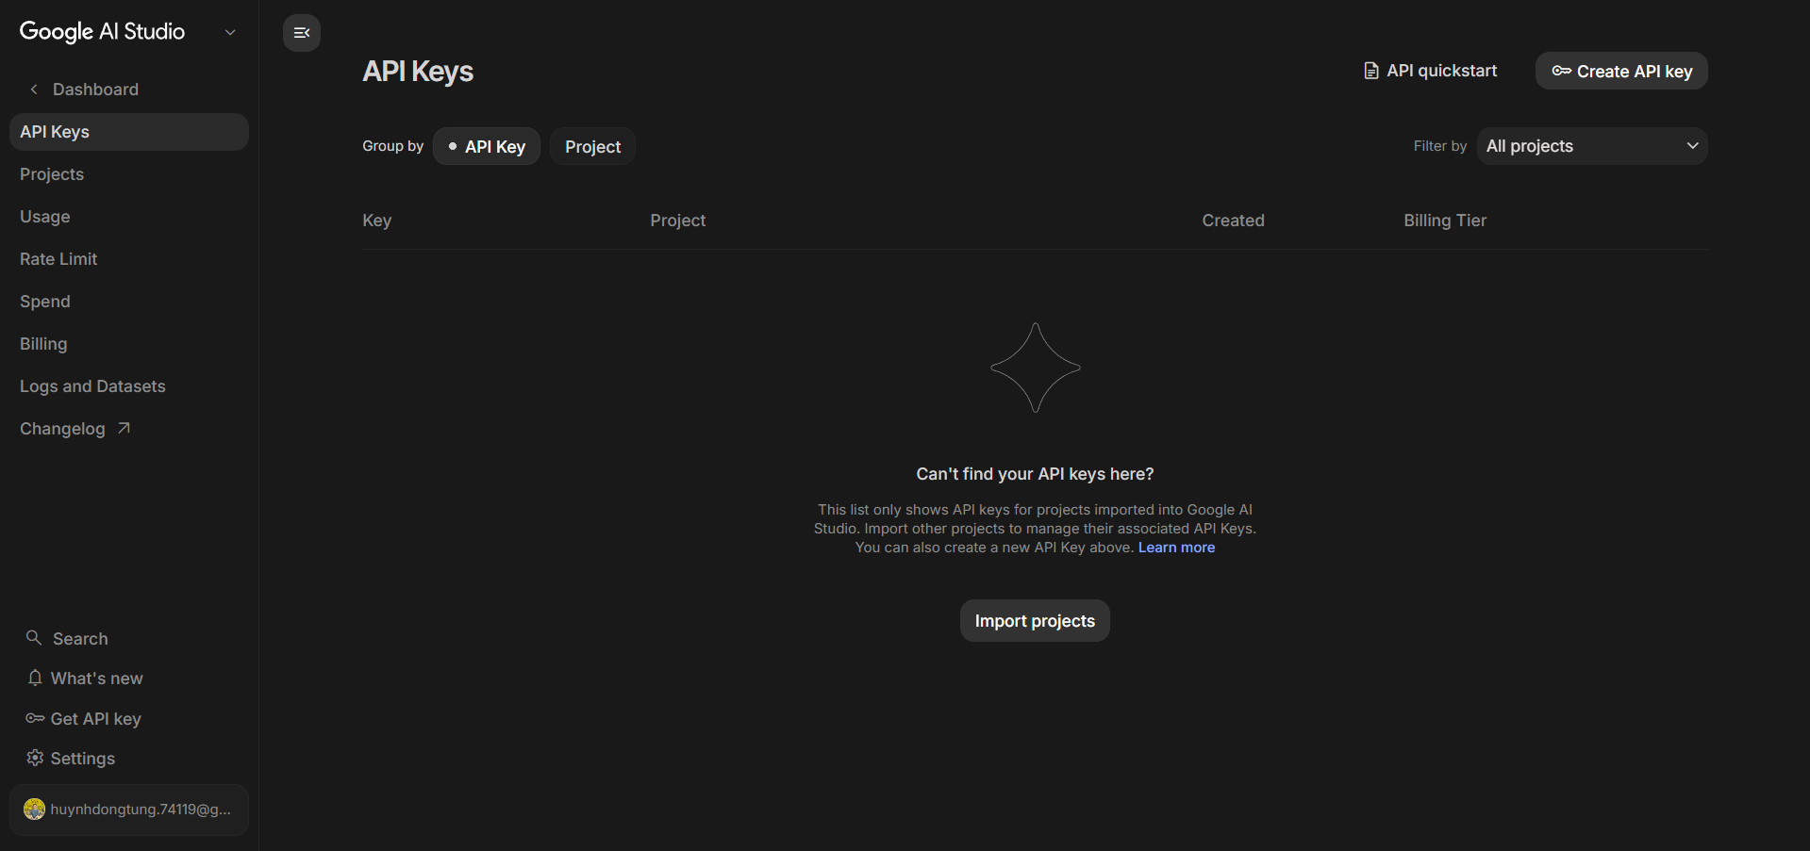Open the API quickstart link
Screen dimensions: 1810x851
click(x=1431, y=71)
